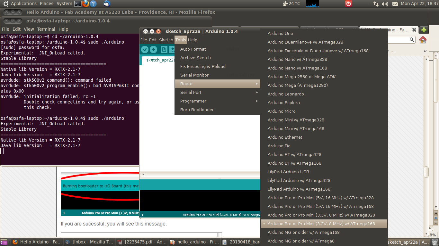
Task: Click Auto Format in Tools menu
Action: (218, 49)
